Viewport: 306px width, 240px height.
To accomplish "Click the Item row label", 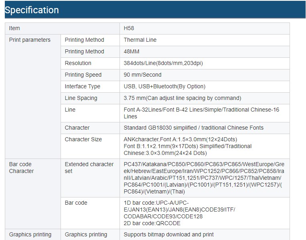I will [14, 28].
